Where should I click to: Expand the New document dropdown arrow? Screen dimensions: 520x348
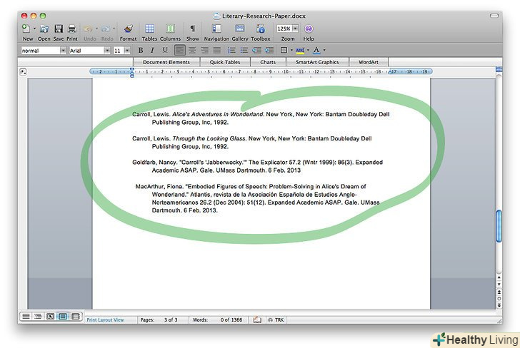point(34,29)
